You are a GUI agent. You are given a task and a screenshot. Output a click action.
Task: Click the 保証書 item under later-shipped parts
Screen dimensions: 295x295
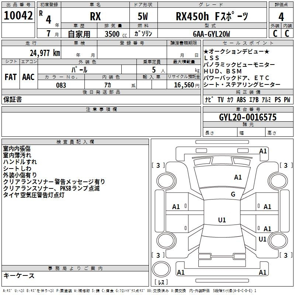point(13,100)
